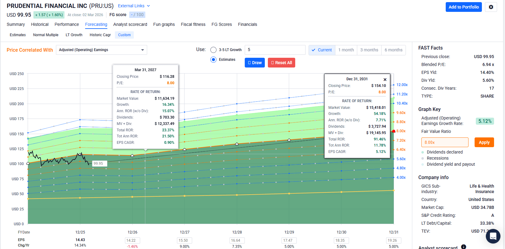Click the red 8.00x P/E marker dot
The image size is (505, 249).
394,131
